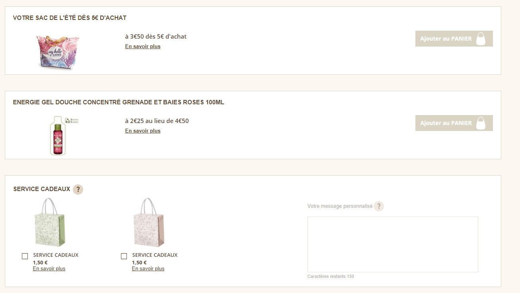This screenshot has height=293, width=520.
Task: Click the 'Votre sac de l'été' heading
Action: tap(70, 18)
